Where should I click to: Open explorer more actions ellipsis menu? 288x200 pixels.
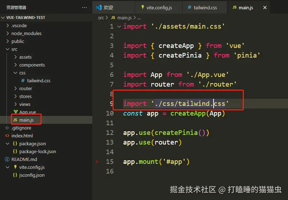click(84, 8)
